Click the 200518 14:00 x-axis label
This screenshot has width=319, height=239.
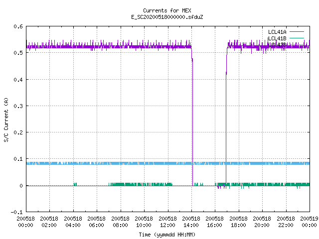point(191,222)
